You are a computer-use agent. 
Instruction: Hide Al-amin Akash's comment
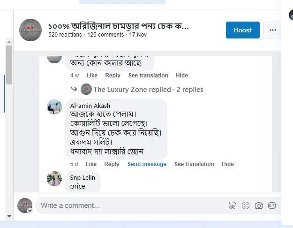228,164
